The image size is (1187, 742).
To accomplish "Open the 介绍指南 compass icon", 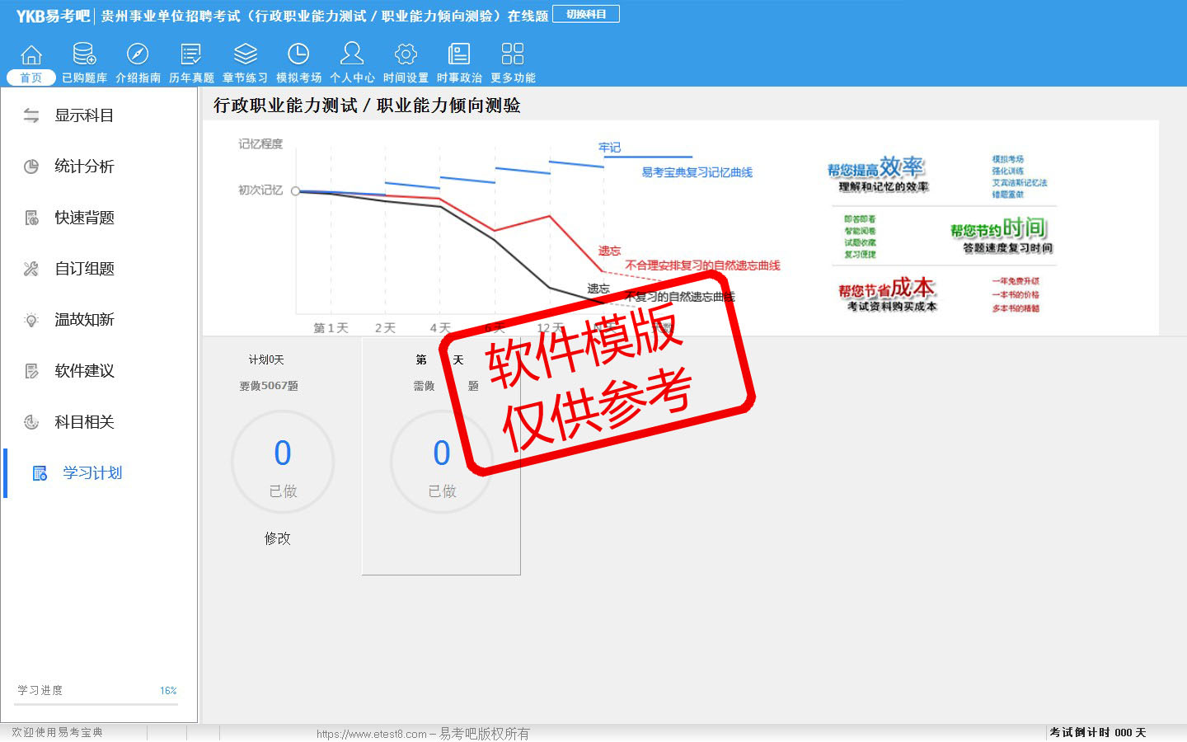I will coord(138,54).
